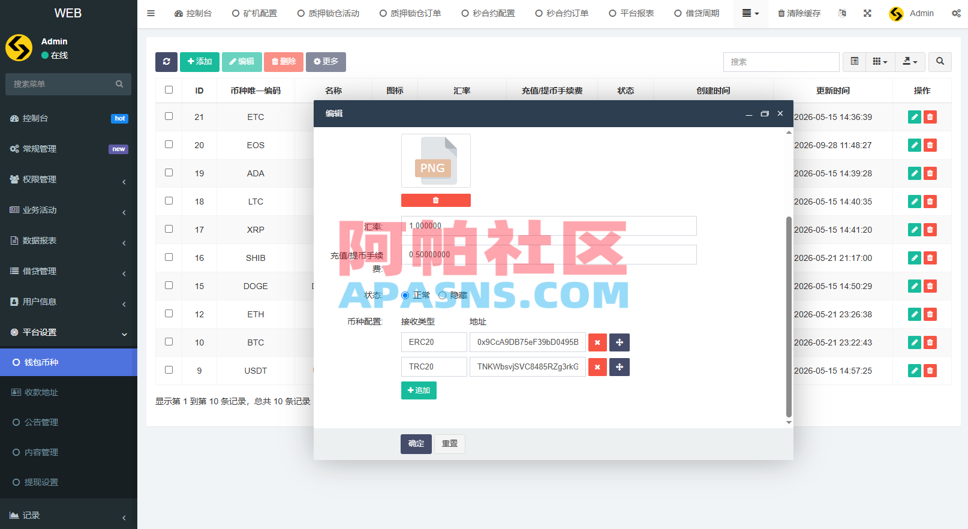Select the 正常 status radio button
The width and height of the screenshot is (968, 529).
coord(405,295)
